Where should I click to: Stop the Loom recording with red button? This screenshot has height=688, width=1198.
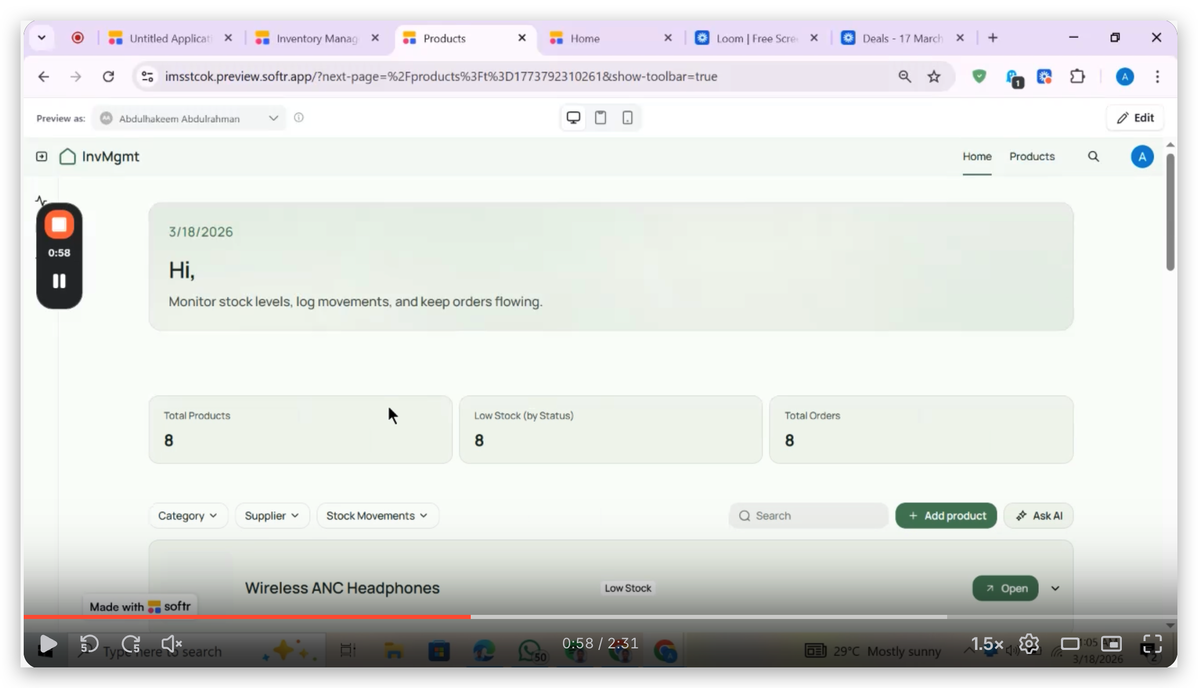59,225
